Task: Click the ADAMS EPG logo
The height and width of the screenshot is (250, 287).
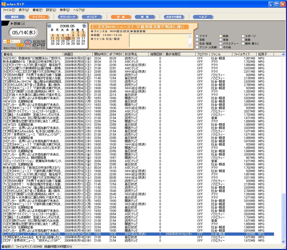Action: [35, 43]
